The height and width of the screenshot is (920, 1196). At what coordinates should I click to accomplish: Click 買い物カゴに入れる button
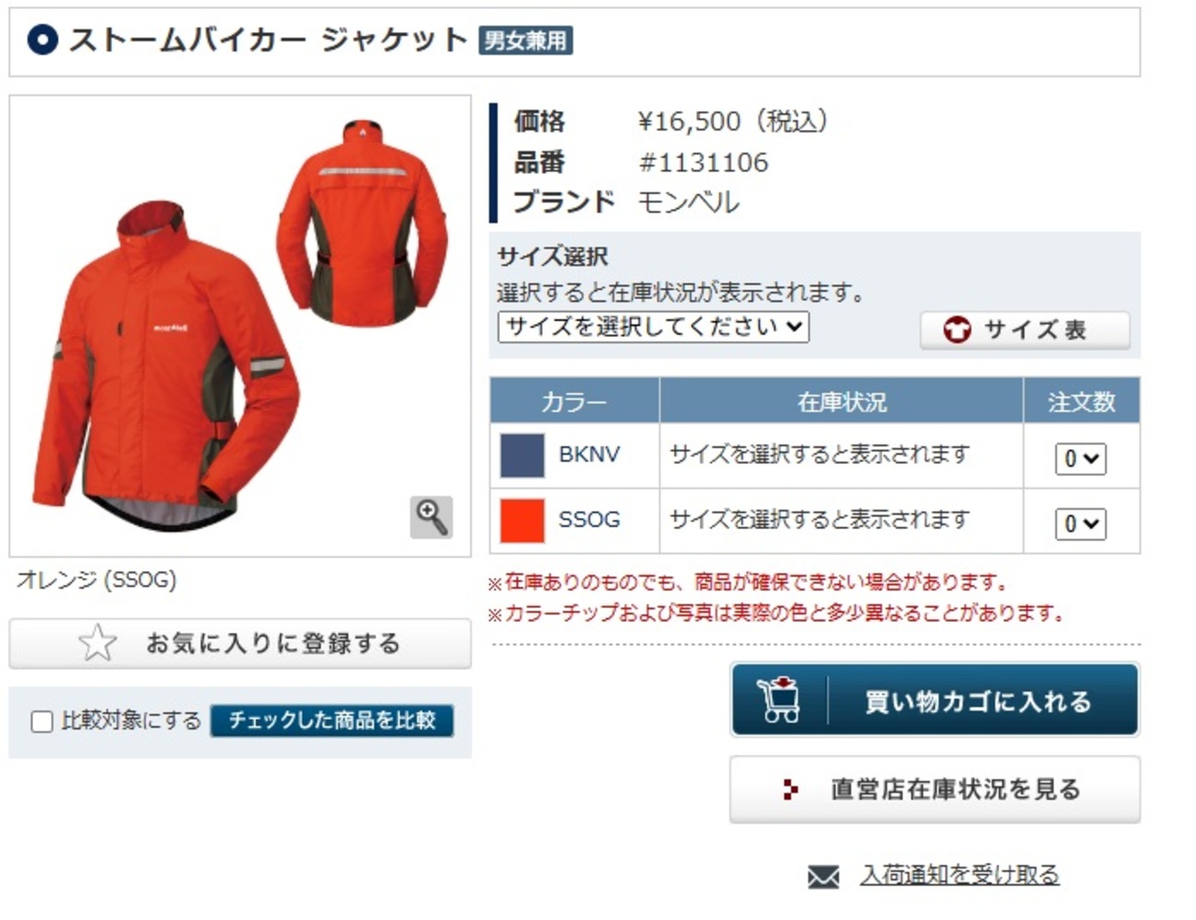click(935, 700)
